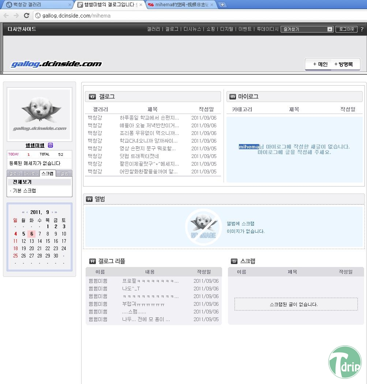Click the S icon beside 스크랩 heading
The image size is (367, 384).
(x=234, y=261)
